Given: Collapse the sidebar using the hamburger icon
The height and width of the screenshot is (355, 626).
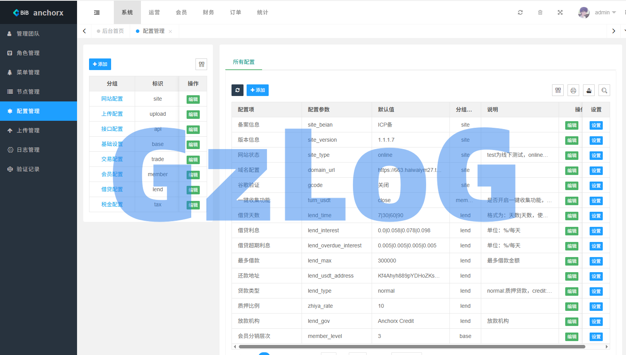Looking at the screenshot, I should [x=97, y=12].
